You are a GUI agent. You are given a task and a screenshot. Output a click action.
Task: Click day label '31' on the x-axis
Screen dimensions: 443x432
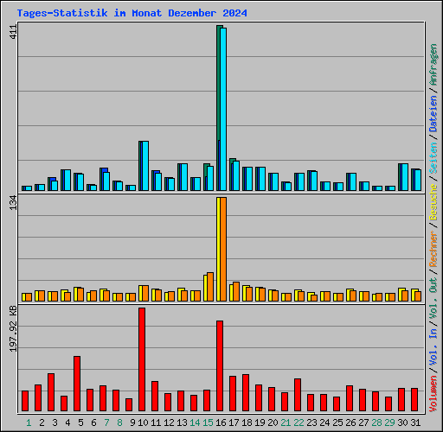point(415,422)
